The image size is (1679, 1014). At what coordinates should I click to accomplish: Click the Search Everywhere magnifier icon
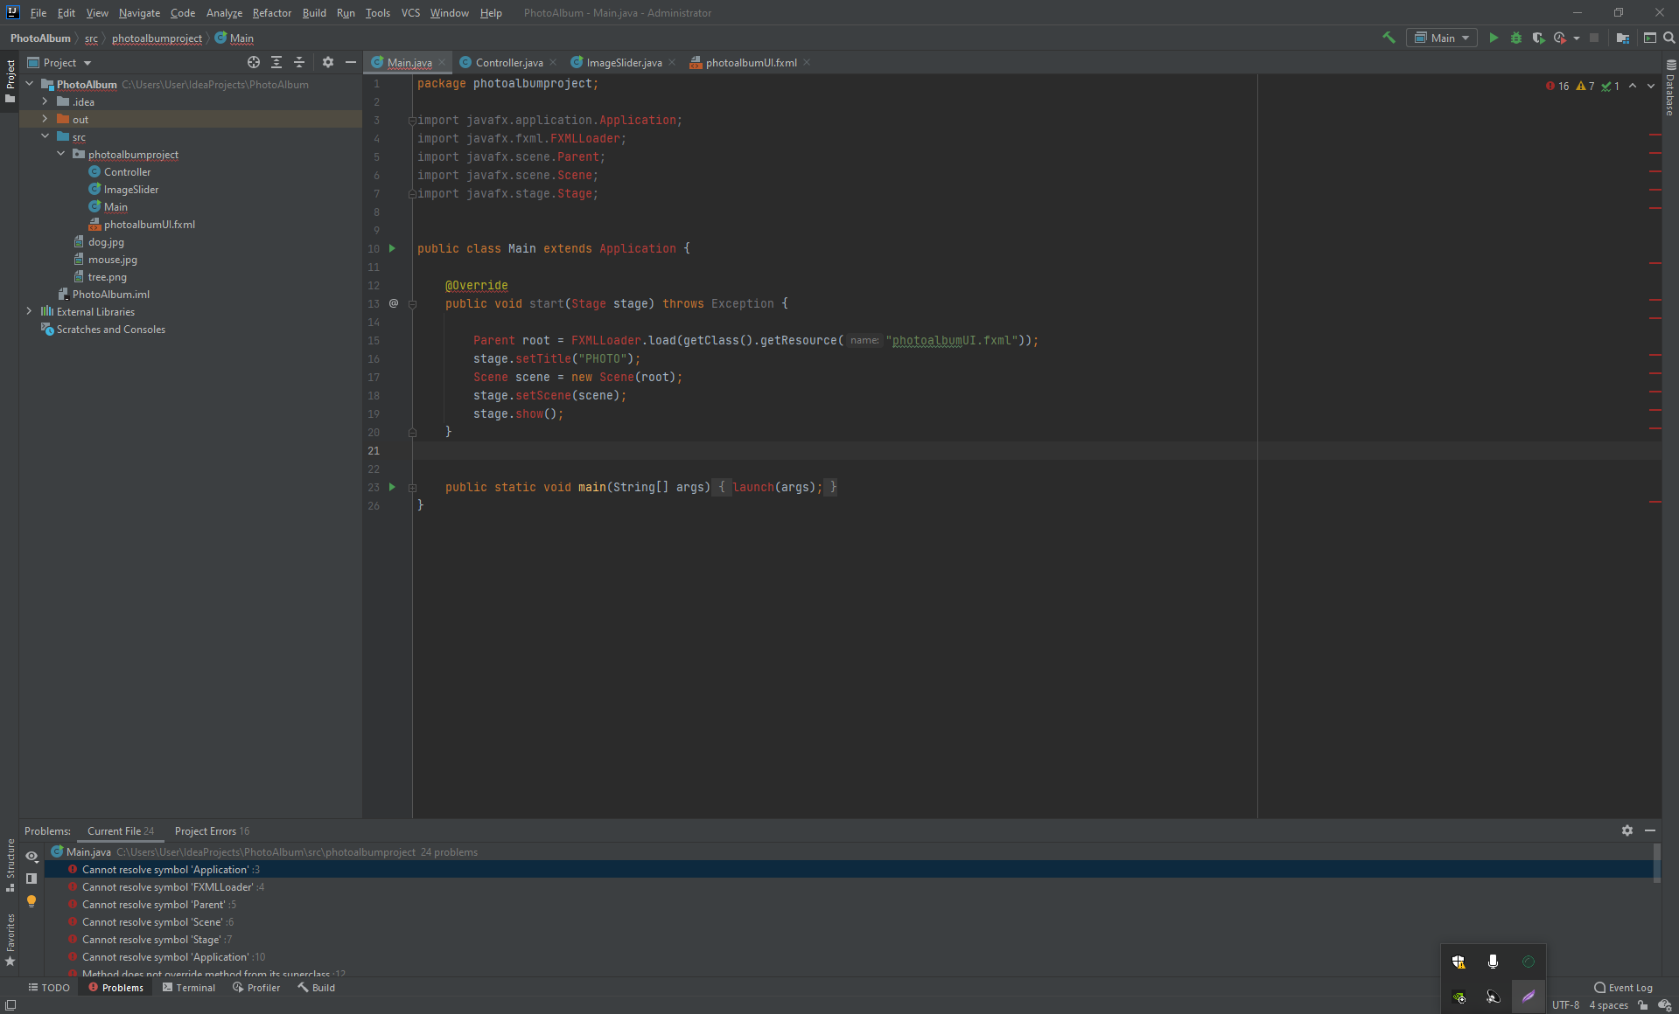1669,38
